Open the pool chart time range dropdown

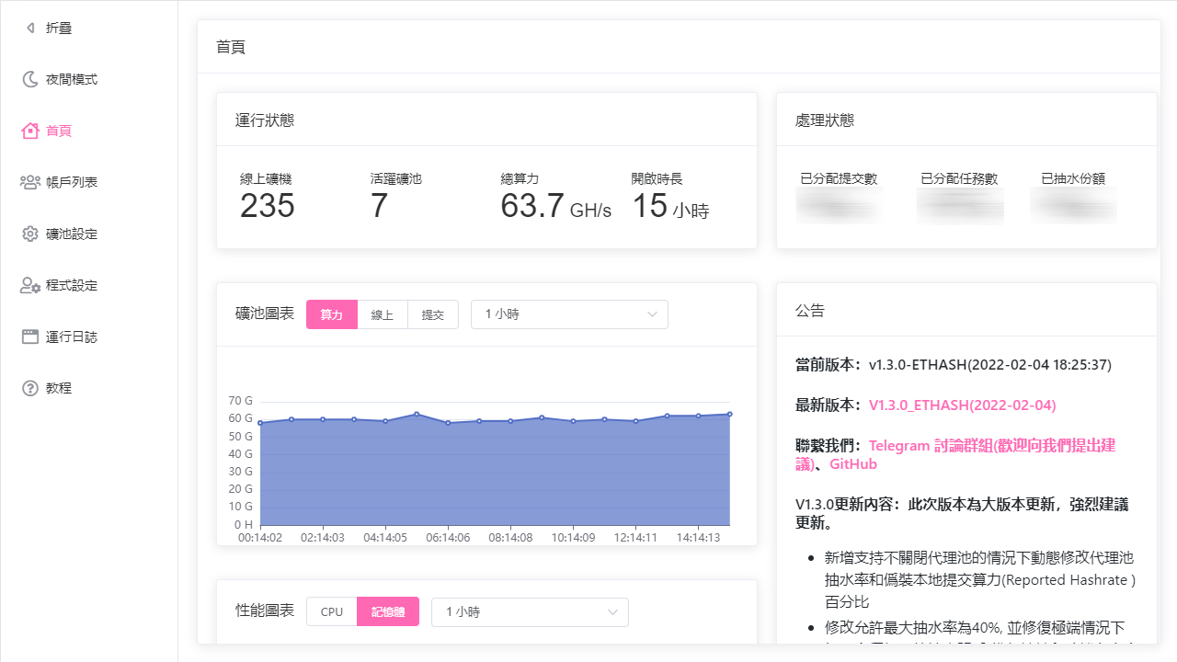[568, 314]
